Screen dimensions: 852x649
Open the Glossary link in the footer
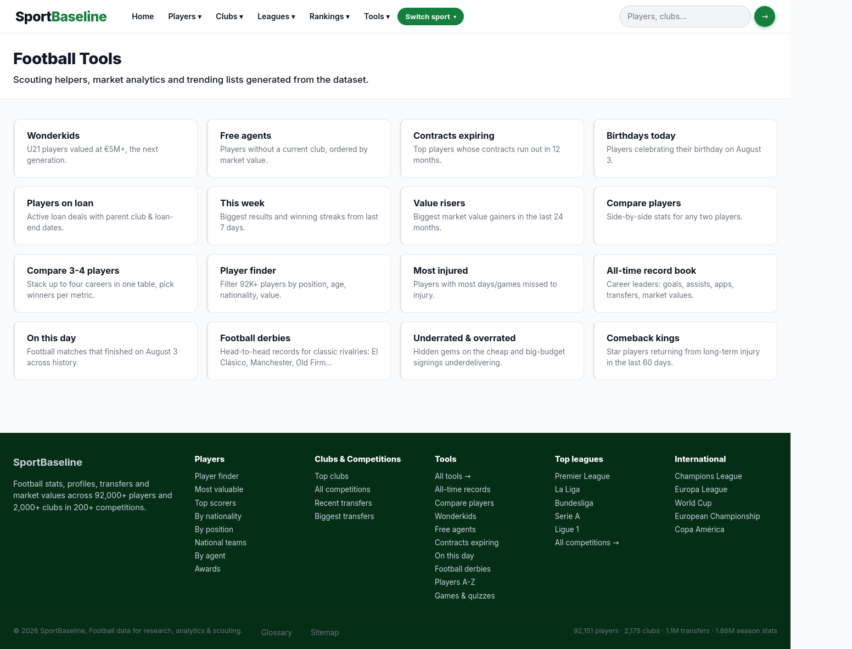277,633
